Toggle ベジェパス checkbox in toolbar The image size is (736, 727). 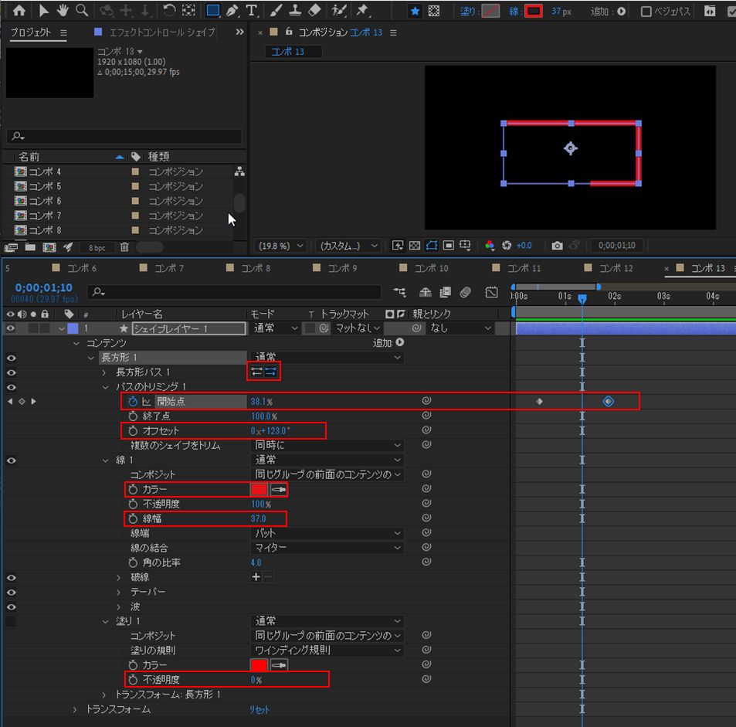tap(646, 12)
